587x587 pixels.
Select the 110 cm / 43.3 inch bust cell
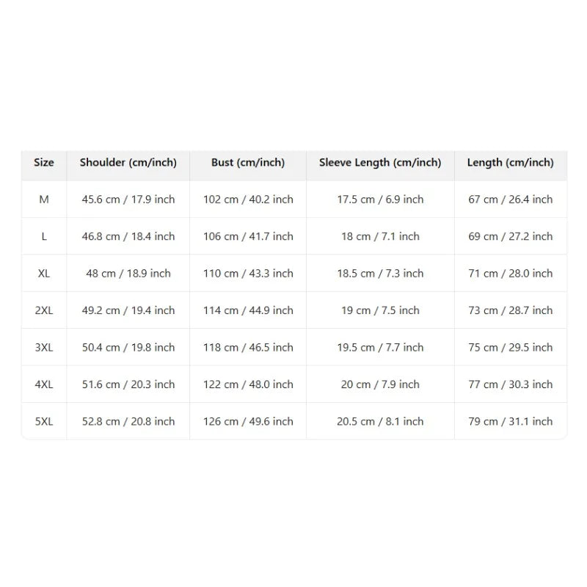pyautogui.click(x=248, y=274)
